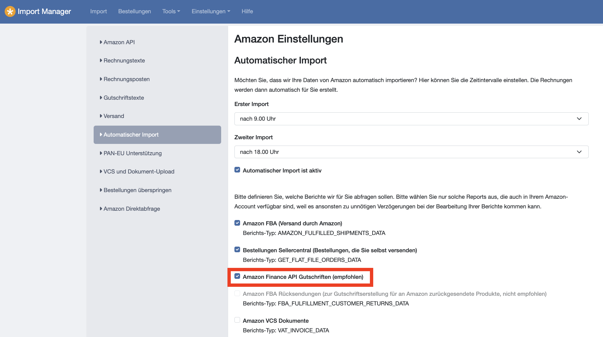This screenshot has height=337, width=603.
Task: Expand the Einstellungen dropdown menu
Action: [x=211, y=11]
